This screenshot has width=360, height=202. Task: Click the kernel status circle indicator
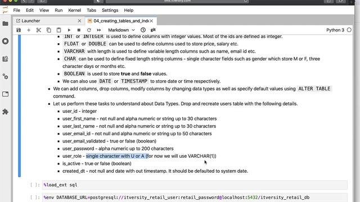coord(349,30)
